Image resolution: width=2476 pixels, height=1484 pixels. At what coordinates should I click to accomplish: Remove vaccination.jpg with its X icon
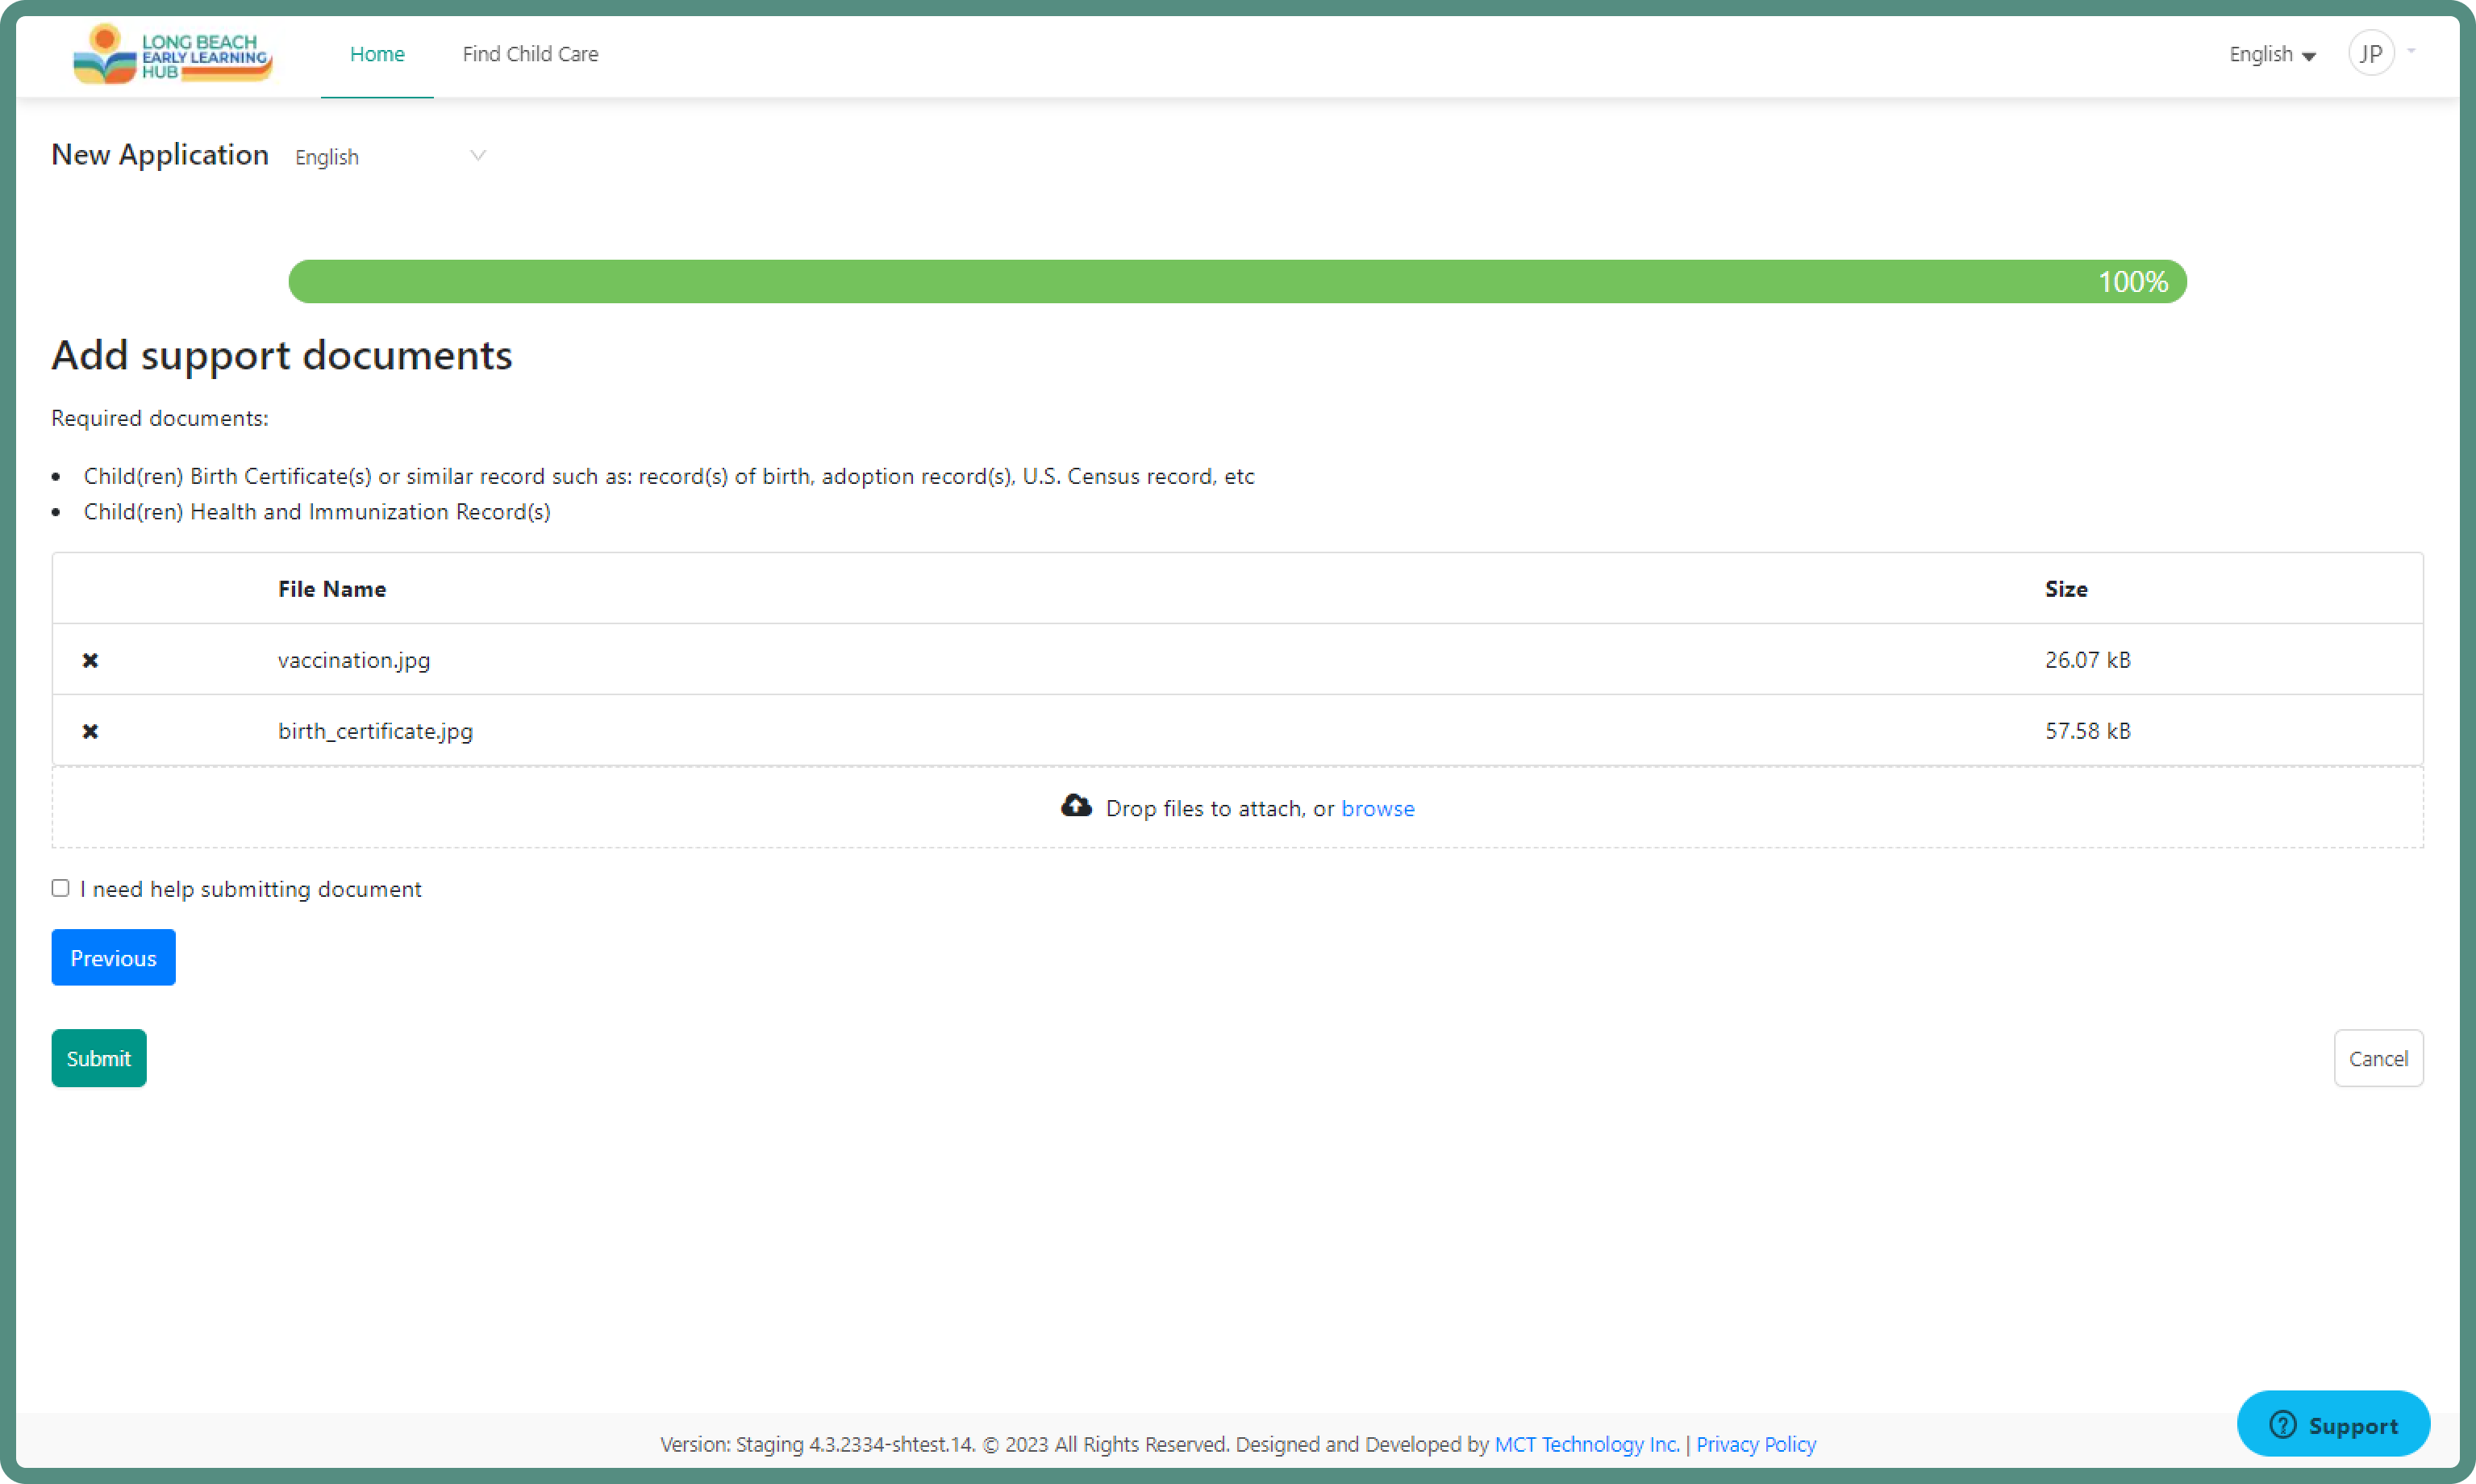click(90, 660)
